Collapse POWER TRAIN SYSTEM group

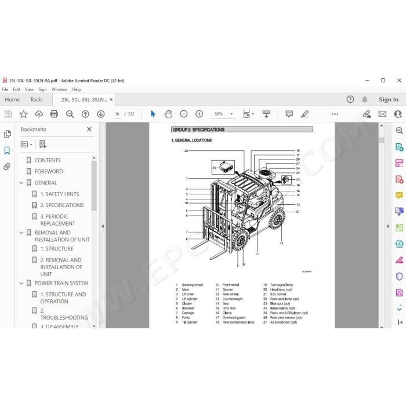[21, 283]
